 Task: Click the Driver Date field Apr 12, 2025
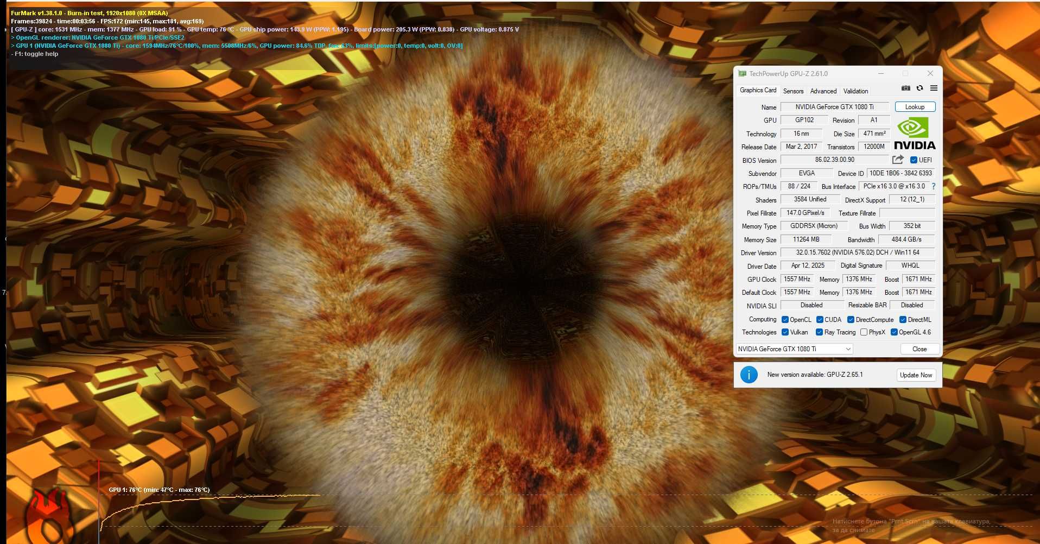[x=808, y=265]
